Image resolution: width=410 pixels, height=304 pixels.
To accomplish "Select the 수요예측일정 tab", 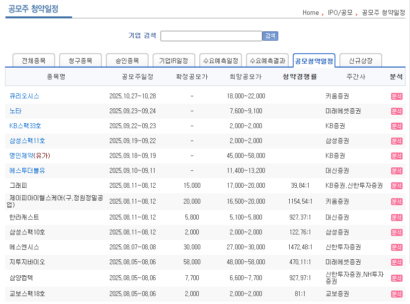I will (x=221, y=61).
